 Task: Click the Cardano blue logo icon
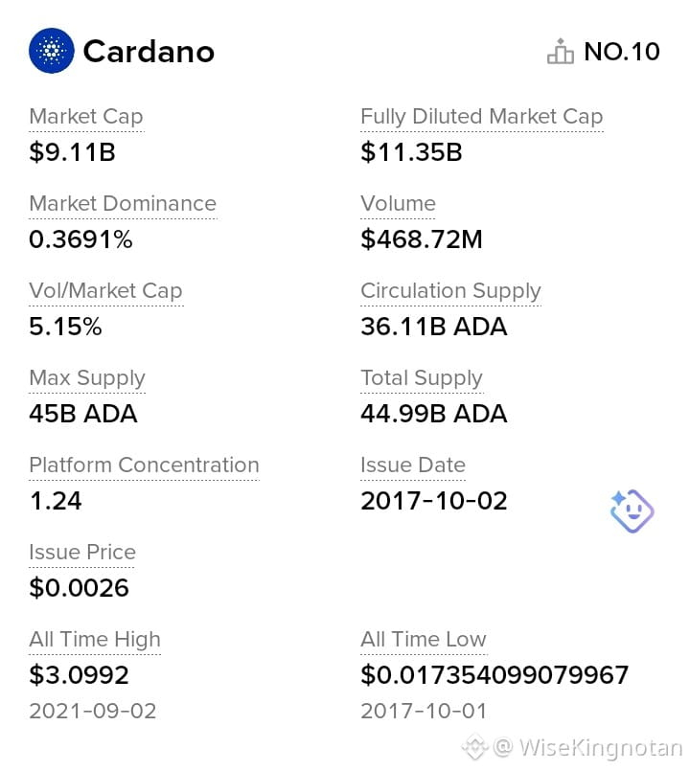coord(52,51)
